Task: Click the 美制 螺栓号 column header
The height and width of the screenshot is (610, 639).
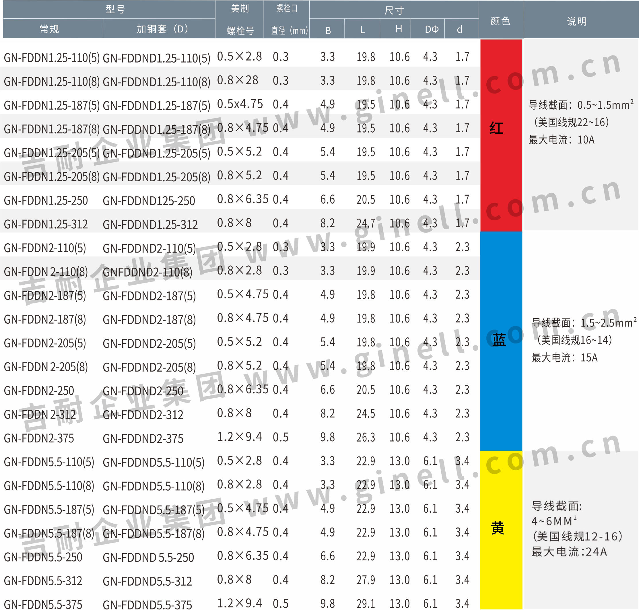Action: (240, 20)
